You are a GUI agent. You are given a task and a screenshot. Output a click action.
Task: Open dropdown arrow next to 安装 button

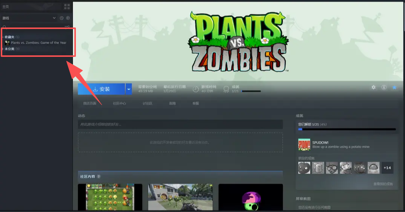click(129, 89)
